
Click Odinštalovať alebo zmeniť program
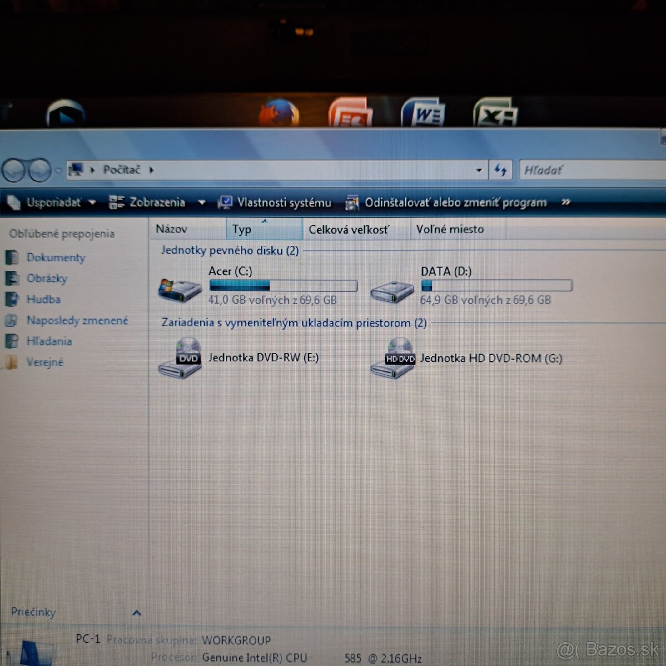[x=446, y=203]
